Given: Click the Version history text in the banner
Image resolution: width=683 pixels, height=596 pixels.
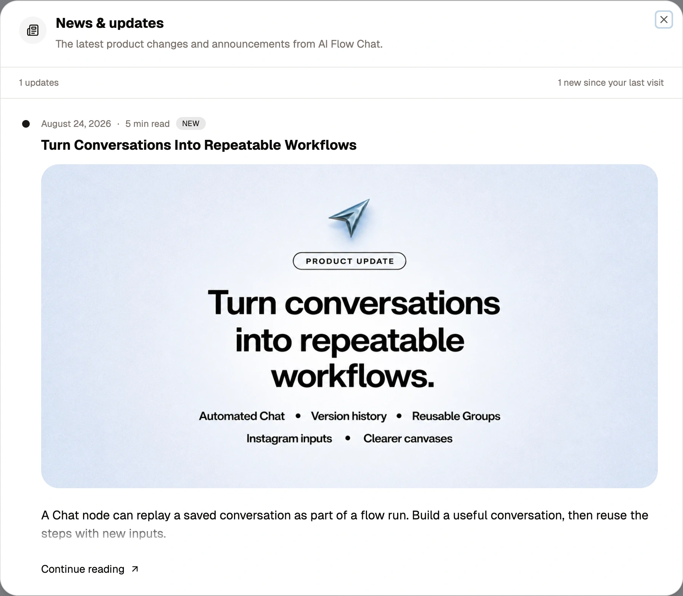Looking at the screenshot, I should (x=349, y=416).
